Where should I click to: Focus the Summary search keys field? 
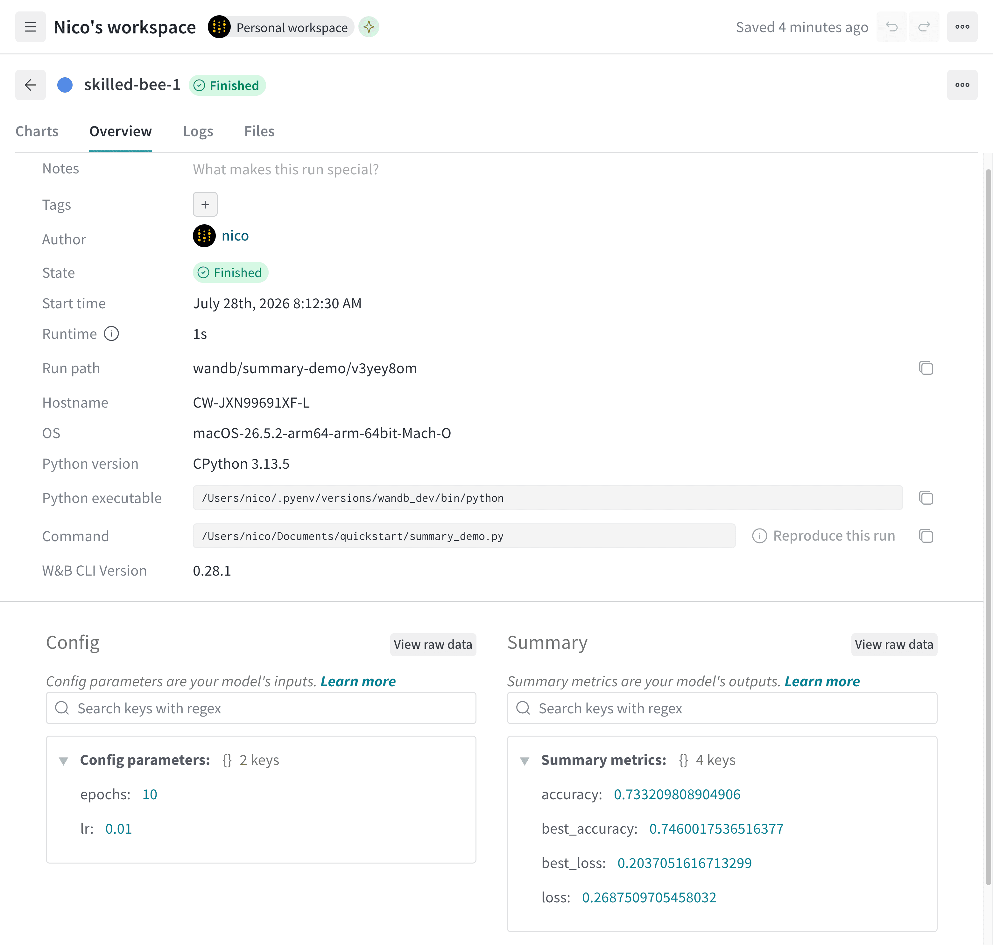722,708
